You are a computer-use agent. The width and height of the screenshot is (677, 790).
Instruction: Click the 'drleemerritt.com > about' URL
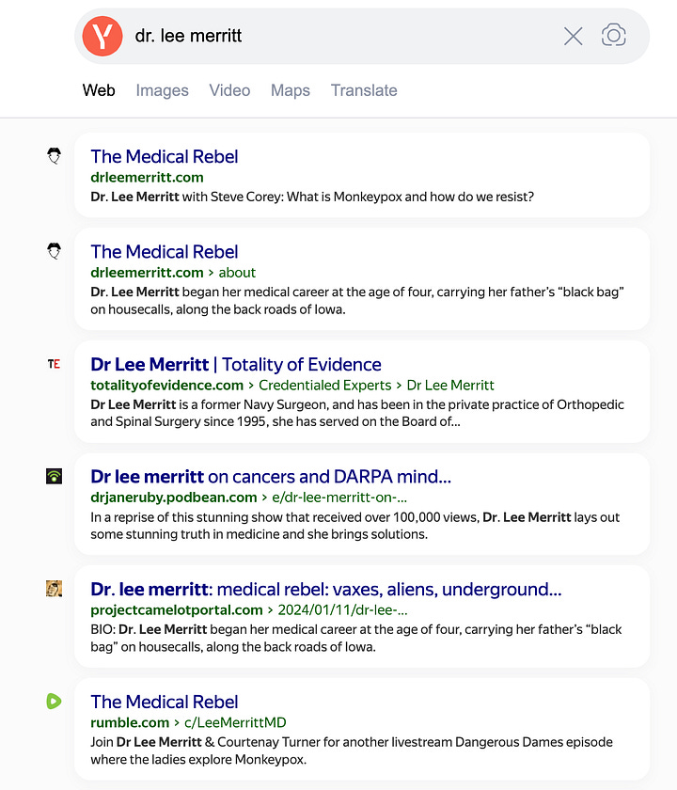pyautogui.click(x=173, y=273)
